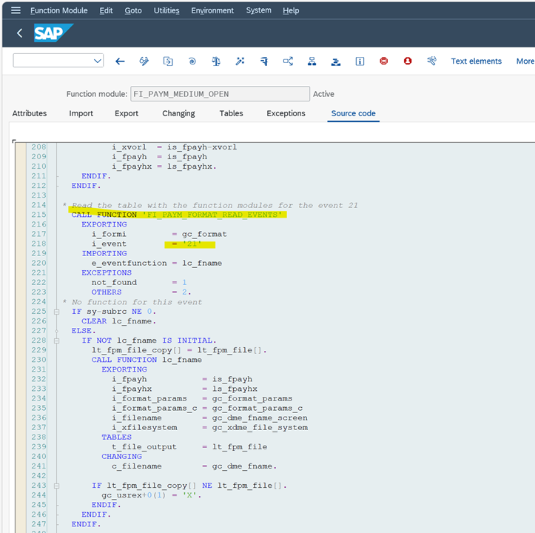The height and width of the screenshot is (533, 535).
Task: Click the CLEAR keyword on line 226
Action: point(94,321)
